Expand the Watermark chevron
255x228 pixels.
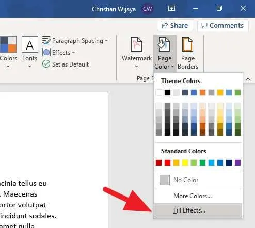pyautogui.click(x=137, y=66)
